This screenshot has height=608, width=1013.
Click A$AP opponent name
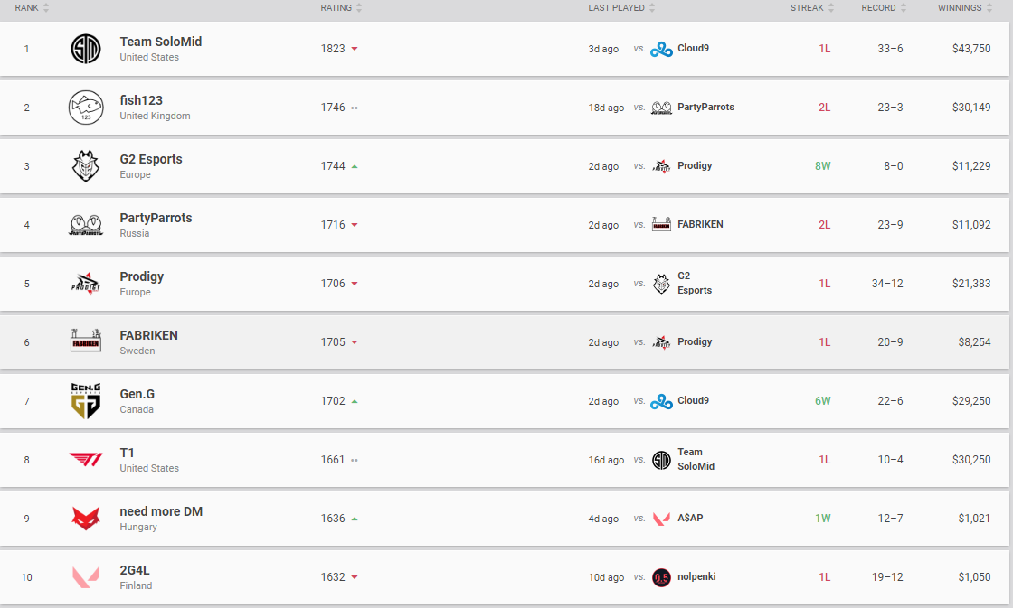click(x=690, y=519)
